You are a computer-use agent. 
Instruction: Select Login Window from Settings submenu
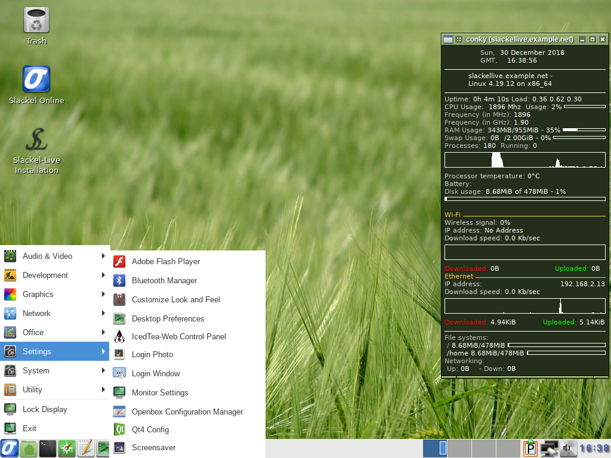click(188, 373)
